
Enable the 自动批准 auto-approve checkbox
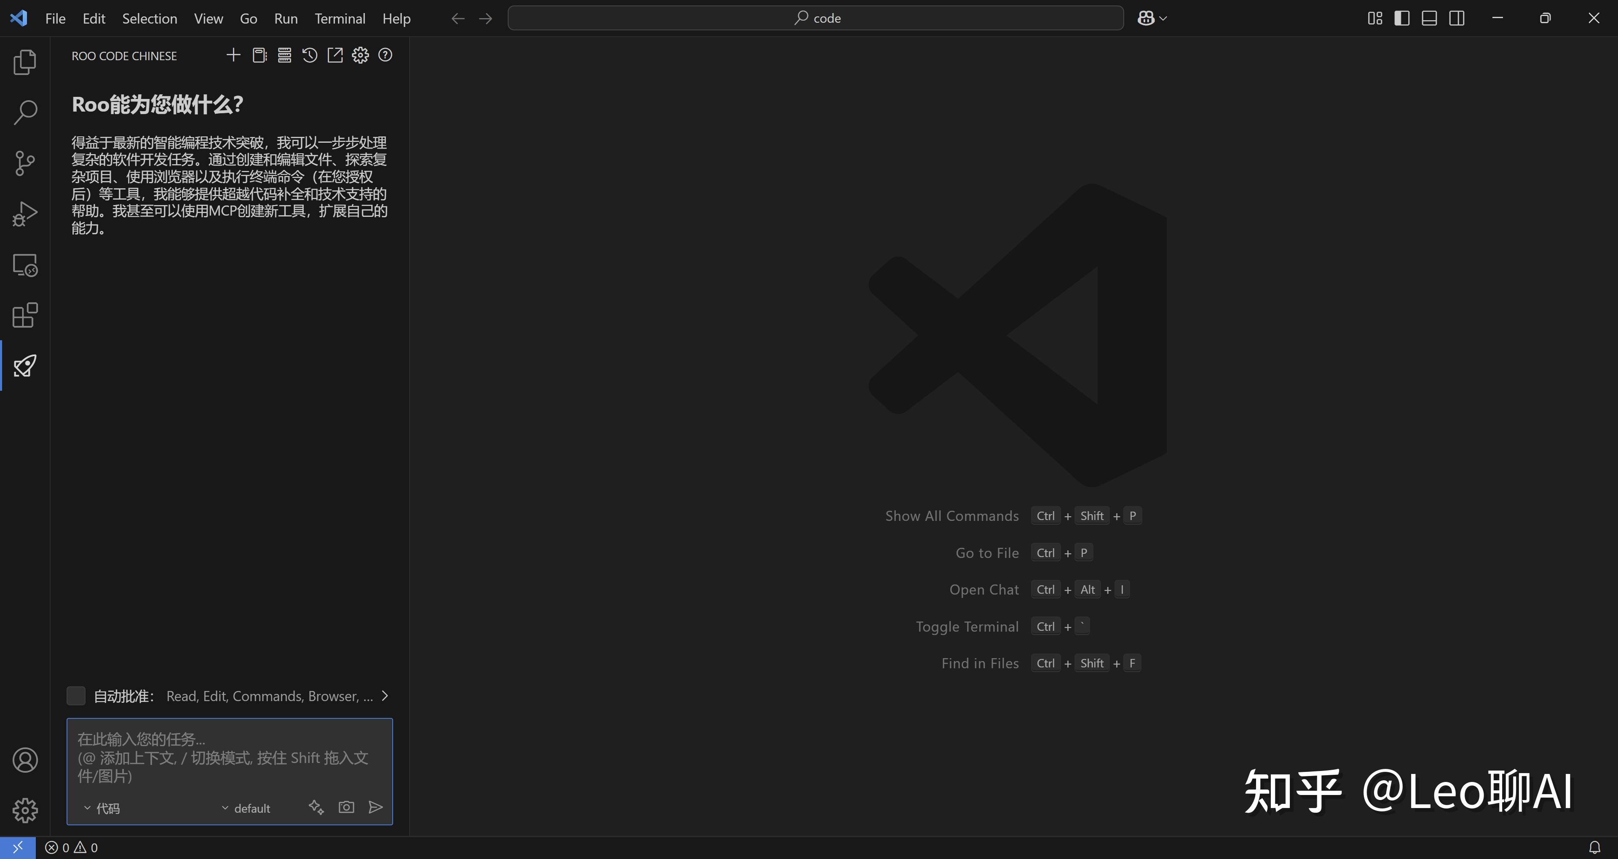76,696
